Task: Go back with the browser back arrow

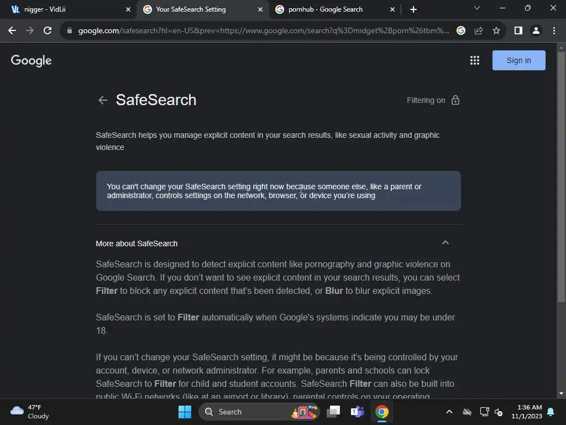Action: pos(12,31)
